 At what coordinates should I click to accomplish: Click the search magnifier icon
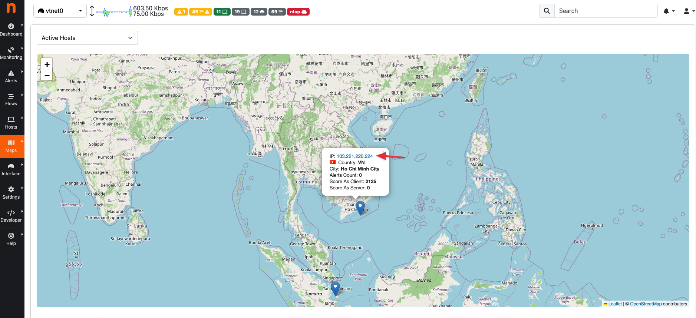click(x=547, y=11)
